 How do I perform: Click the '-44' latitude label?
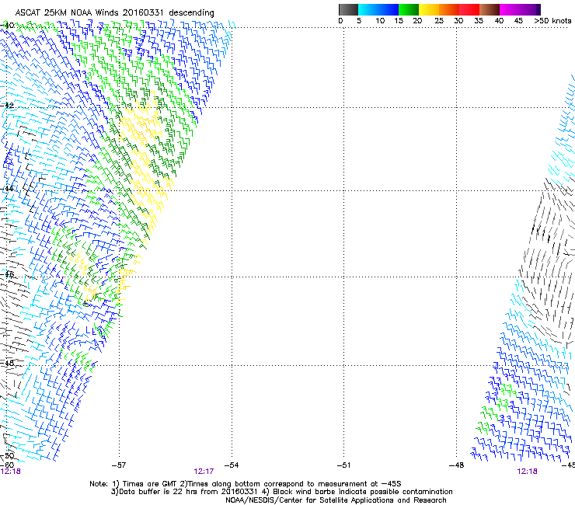[7, 189]
